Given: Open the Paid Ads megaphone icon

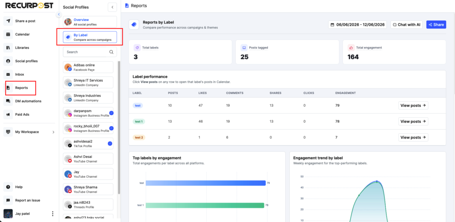Looking at the screenshot, I should click(x=8, y=115).
